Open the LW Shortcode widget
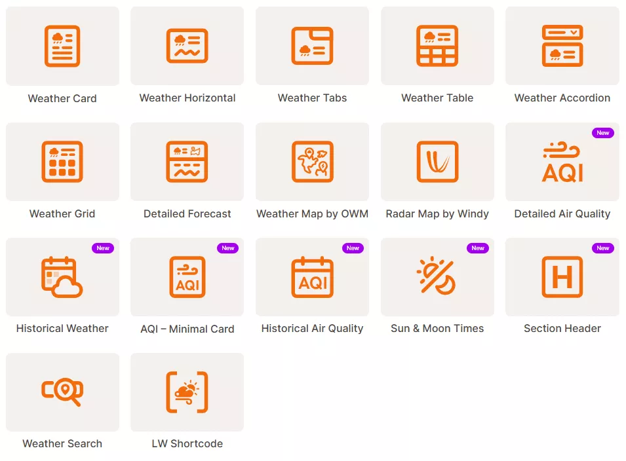The width and height of the screenshot is (626, 461). click(187, 392)
